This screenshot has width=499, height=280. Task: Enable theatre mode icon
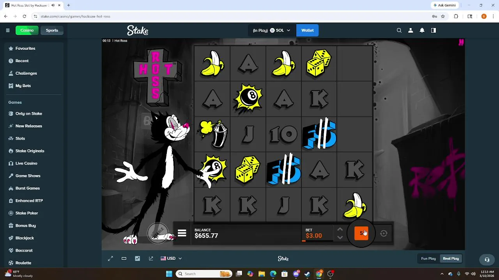pyautogui.click(x=124, y=259)
